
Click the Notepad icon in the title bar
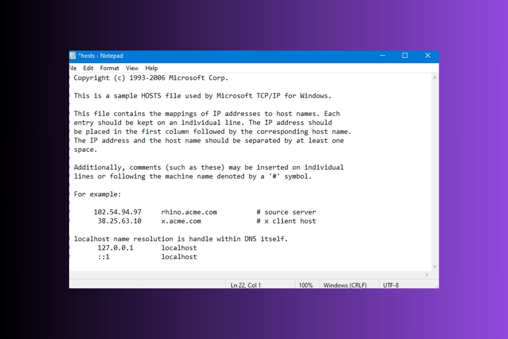[x=73, y=56]
